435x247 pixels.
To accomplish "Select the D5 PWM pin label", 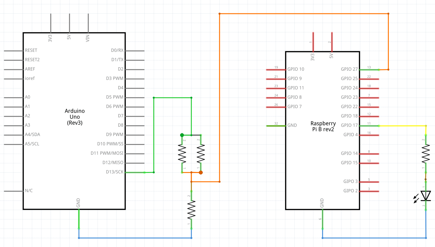I will 115,97.
